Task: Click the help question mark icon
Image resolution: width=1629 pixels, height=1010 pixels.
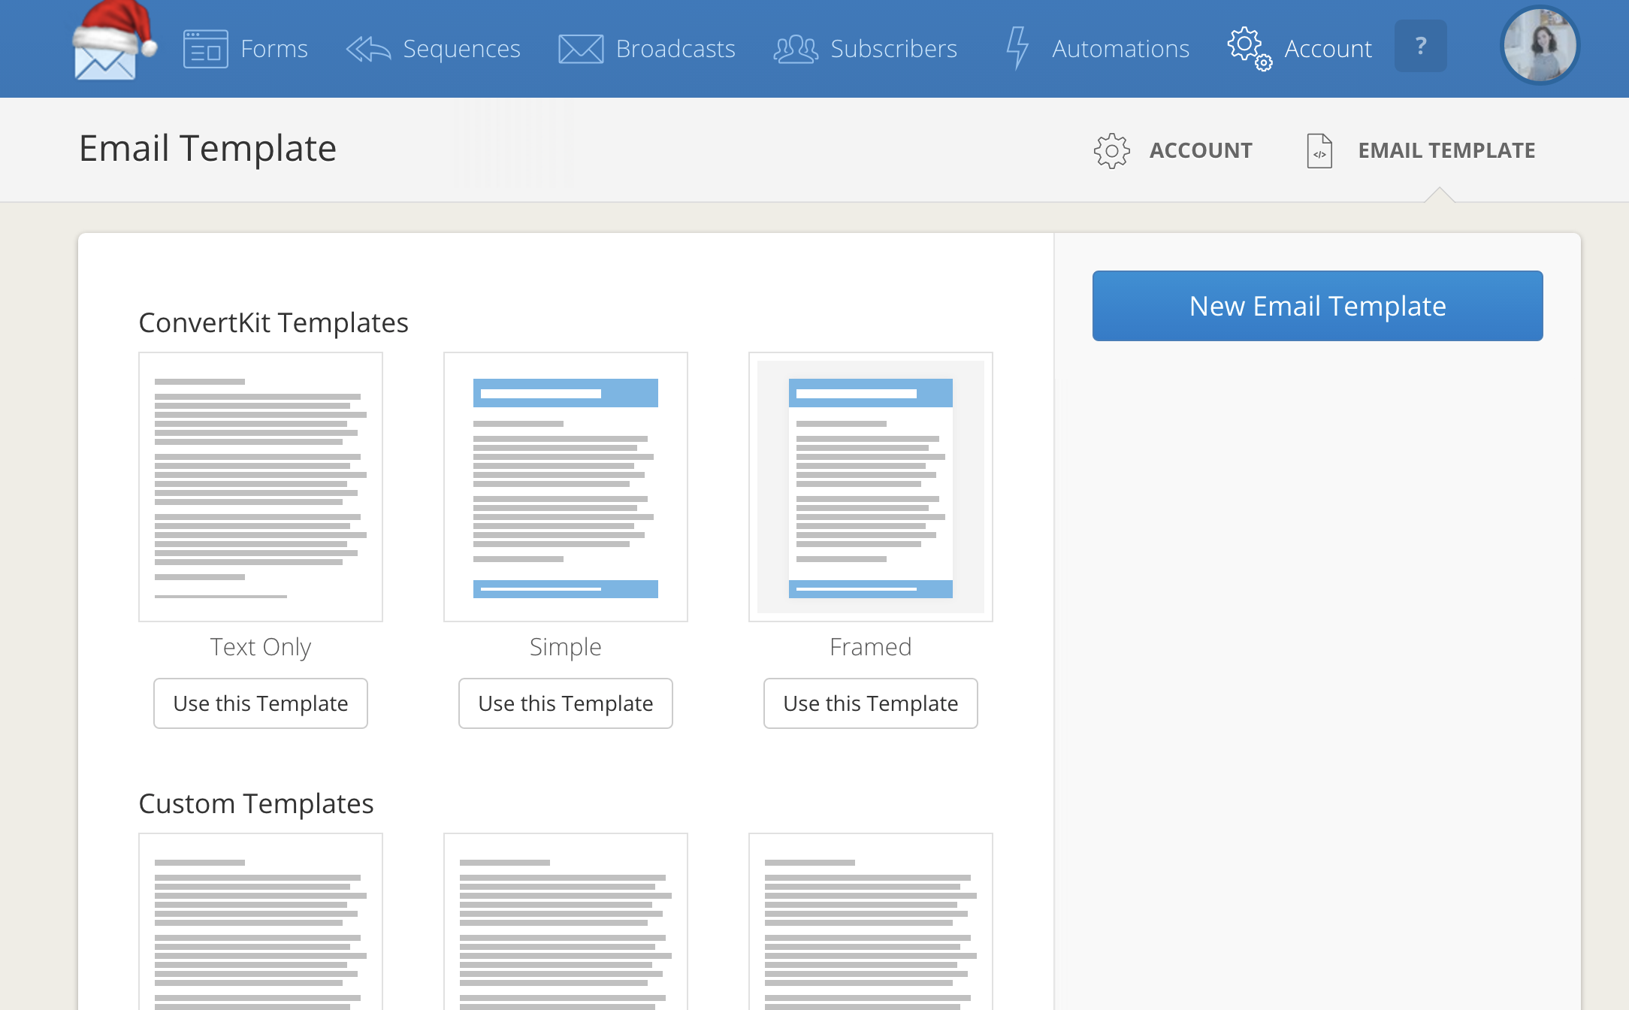Action: 1420,46
